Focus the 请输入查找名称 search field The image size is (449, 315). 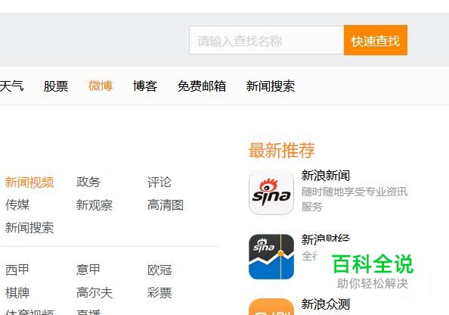[266, 40]
